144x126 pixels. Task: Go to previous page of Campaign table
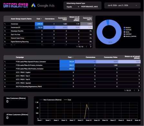(x=134, y=90)
